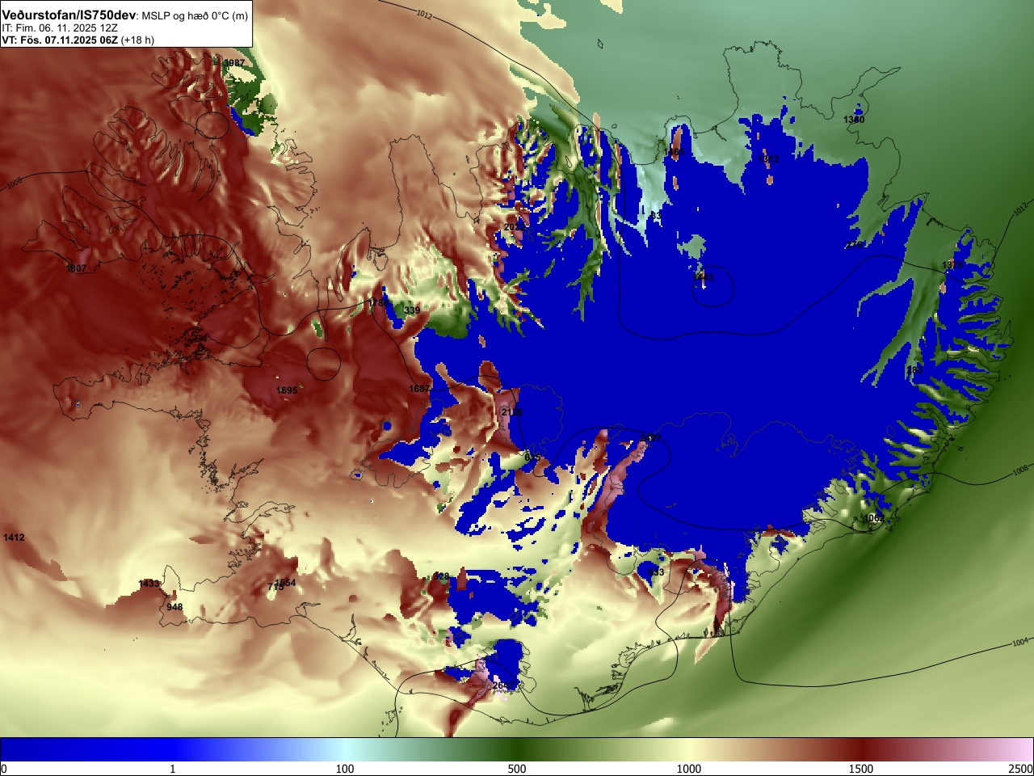Click the colorbar tick label 1000

pyautogui.click(x=689, y=769)
